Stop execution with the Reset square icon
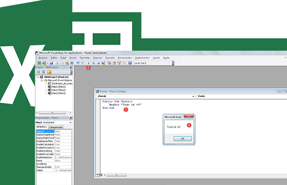 98,63
